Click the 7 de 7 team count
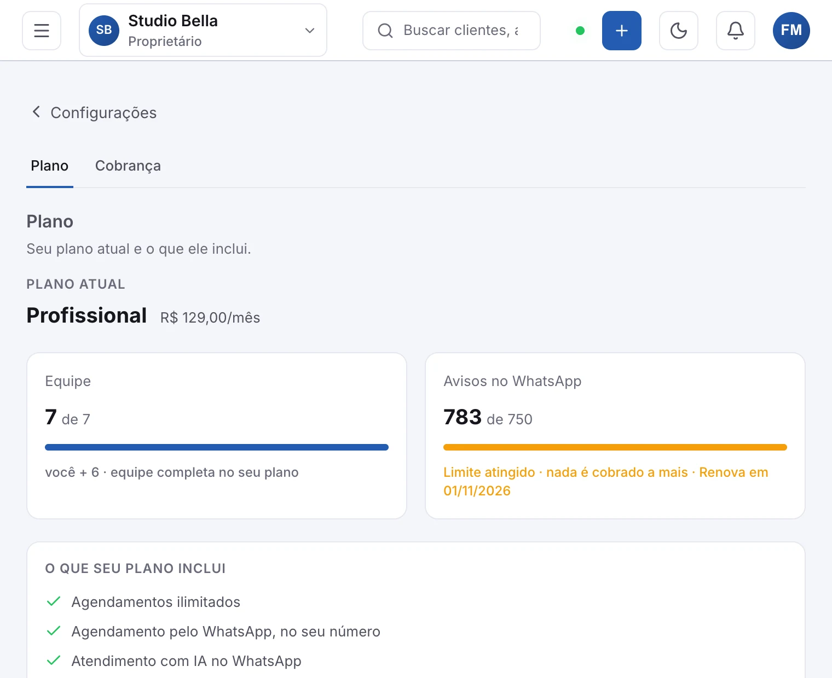The image size is (832, 678). coord(67,418)
